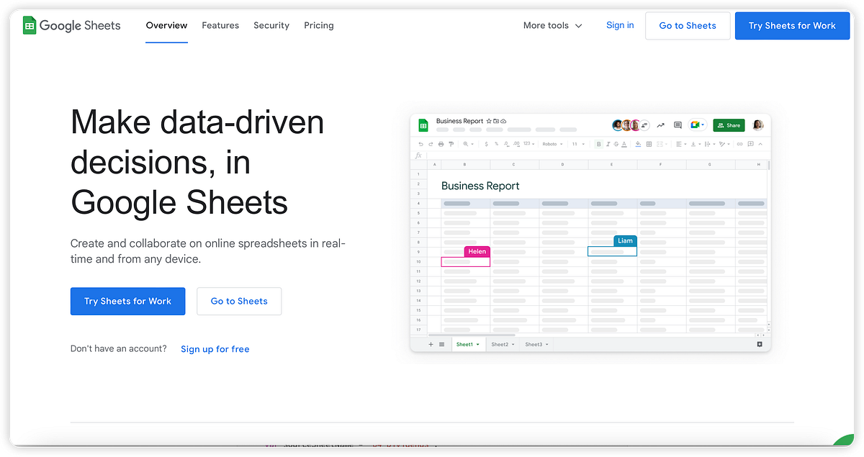Screen dimensions: 864x457
Task: Open the Sheet1 tab dropdown arrow
Action: coord(476,344)
